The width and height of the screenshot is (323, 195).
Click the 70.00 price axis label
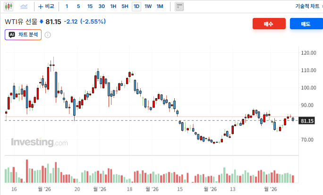click(x=307, y=140)
